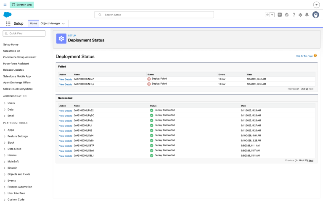This screenshot has height=201, width=323.
Task: Open Salesforce Go in sidebar
Action: pyautogui.click(x=12, y=51)
